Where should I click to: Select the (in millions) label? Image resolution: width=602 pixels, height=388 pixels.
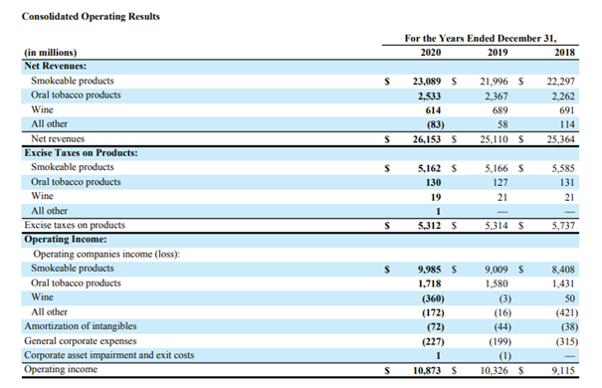[51, 53]
